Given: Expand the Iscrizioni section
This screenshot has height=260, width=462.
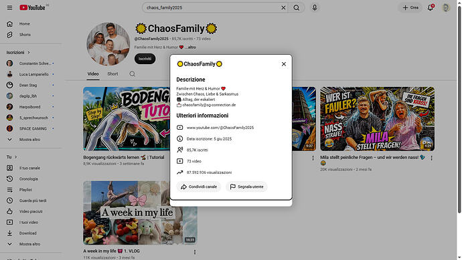Looking at the screenshot, I should (18, 52).
